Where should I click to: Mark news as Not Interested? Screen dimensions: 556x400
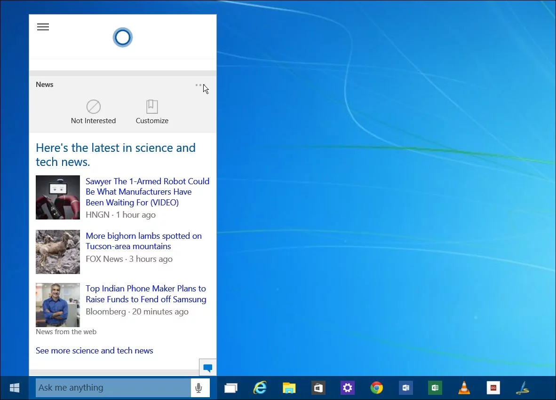[x=93, y=112]
